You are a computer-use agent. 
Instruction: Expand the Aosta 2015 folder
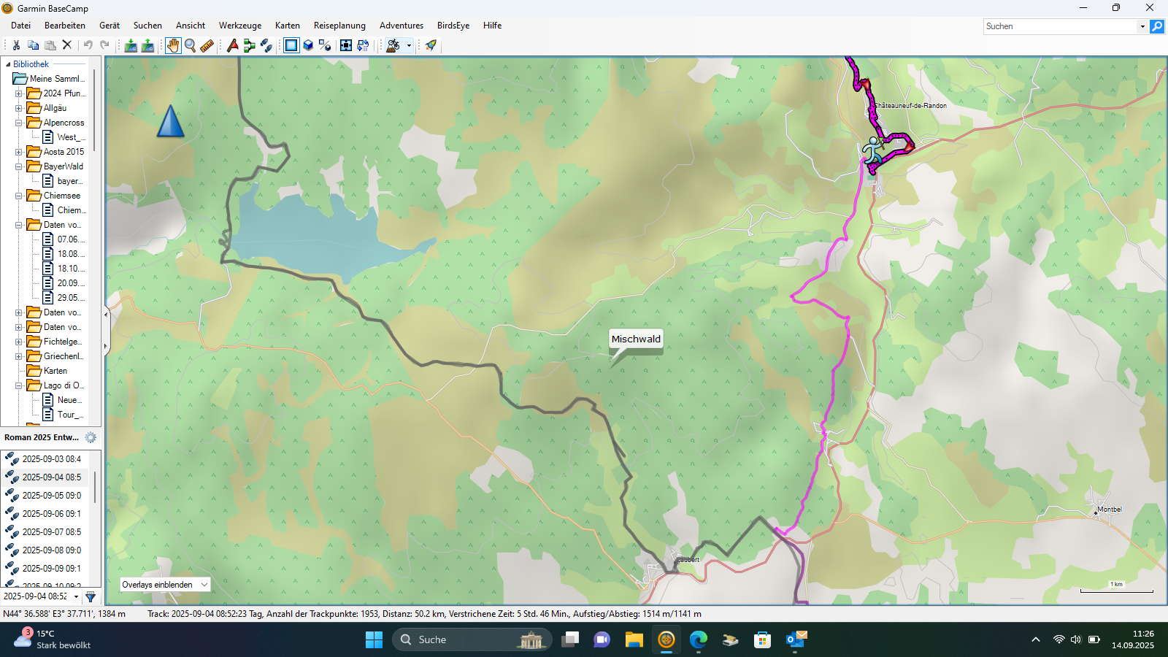point(19,152)
